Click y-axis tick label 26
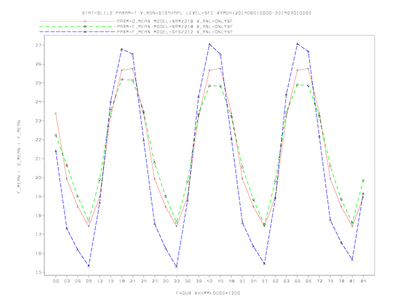Viewport: 396px width, 306px height. point(38,64)
